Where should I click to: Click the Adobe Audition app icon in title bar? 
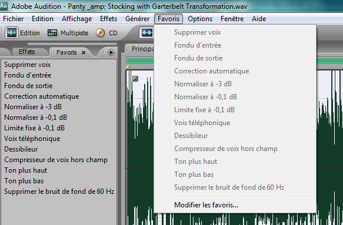pos(4,6)
